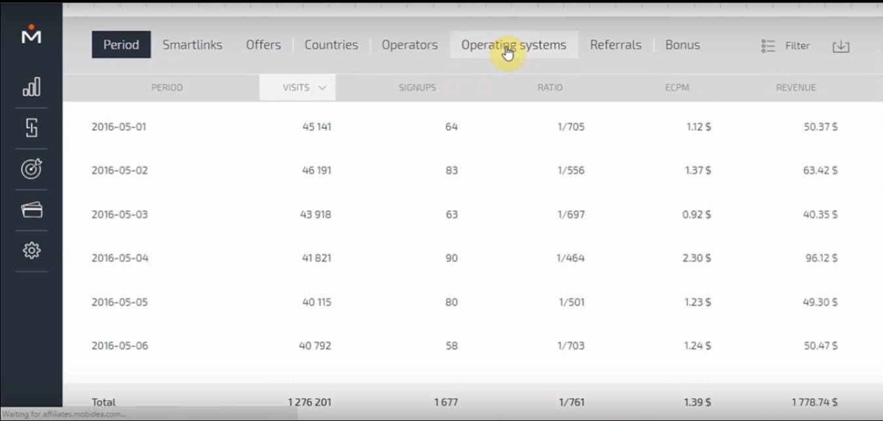883x421 pixels.
Task: Open the Bonus tab
Action: pyautogui.click(x=683, y=45)
